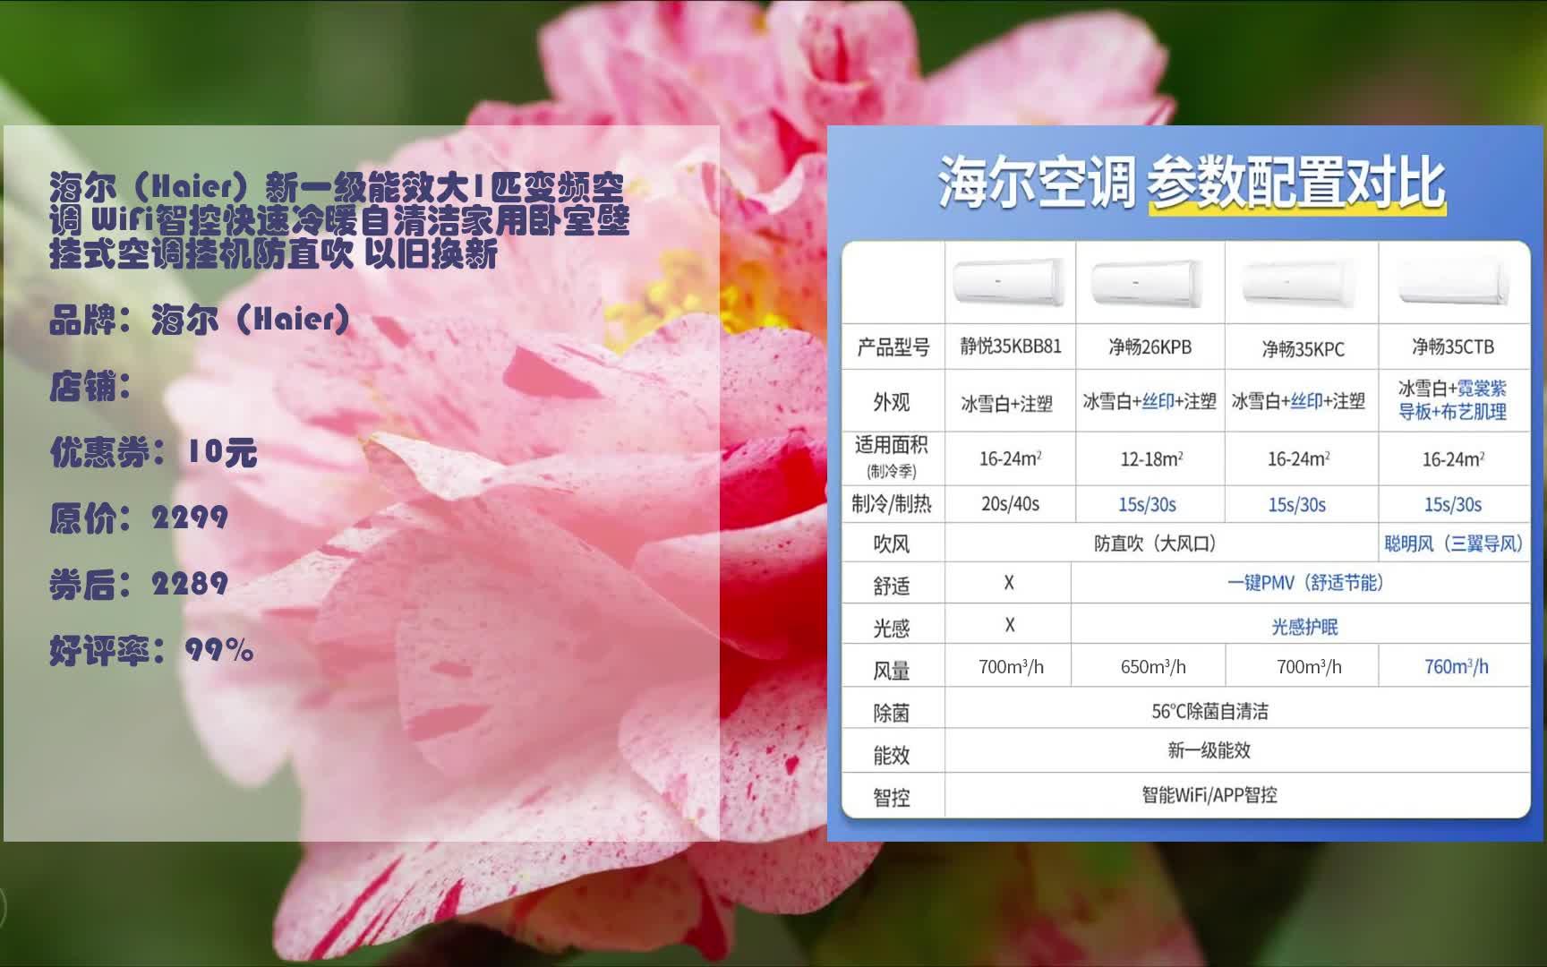This screenshot has height=967, width=1547.
Task: Click the product title starting 海尔（Haier）新一级能效
Action: tap(339, 221)
